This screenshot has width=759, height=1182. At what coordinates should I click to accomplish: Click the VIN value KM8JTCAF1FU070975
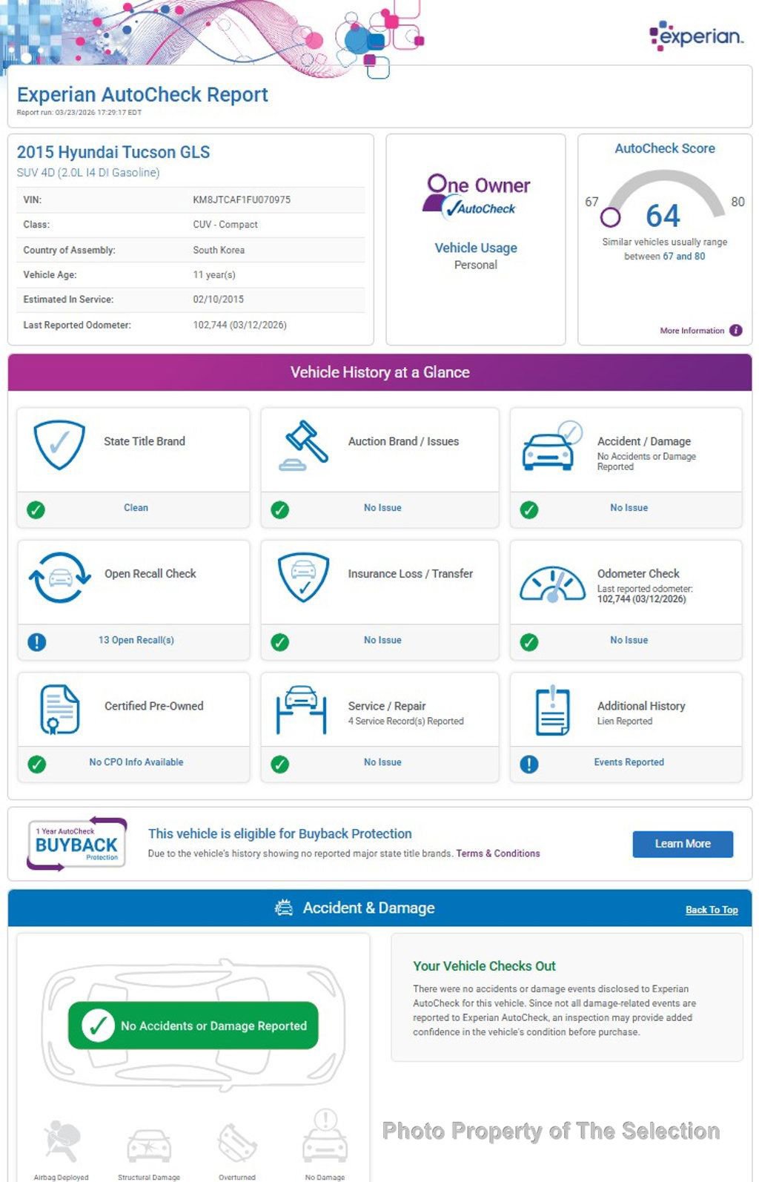pos(242,200)
